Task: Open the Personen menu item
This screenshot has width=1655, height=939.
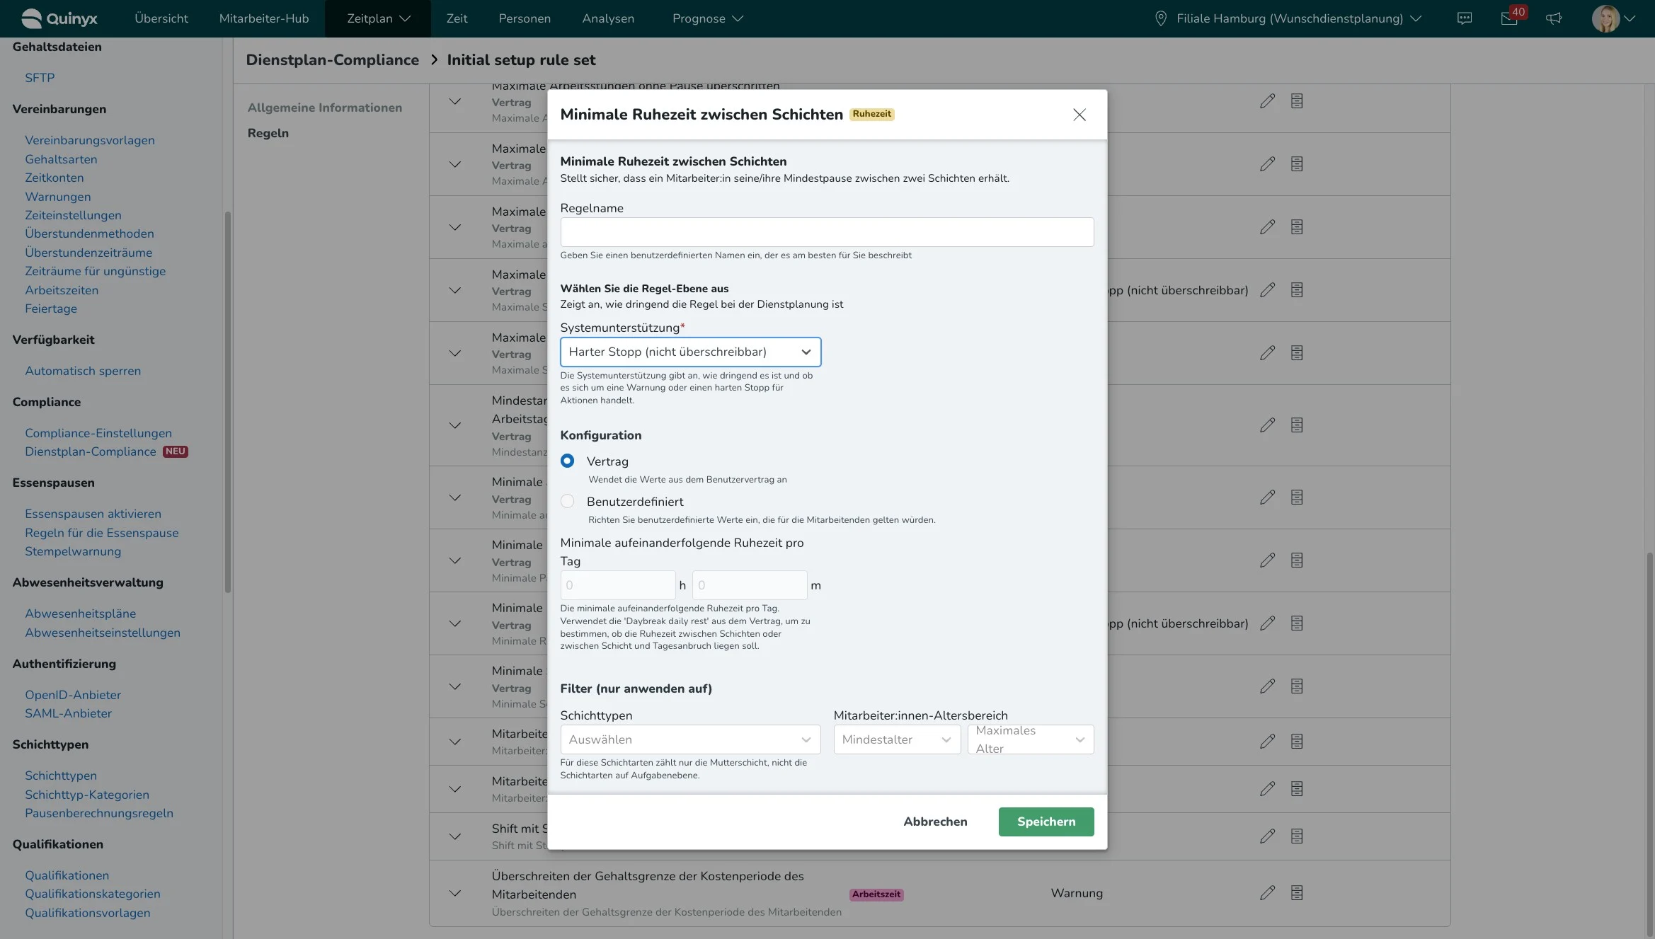Action: (x=524, y=18)
